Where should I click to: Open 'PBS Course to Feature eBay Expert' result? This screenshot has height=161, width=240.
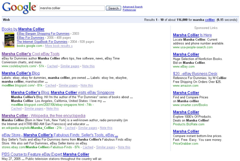[45, 154]
